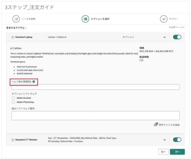Go to the ニーズを説明 step tab
Viewport: 191px width, 159px height.
[29, 19]
